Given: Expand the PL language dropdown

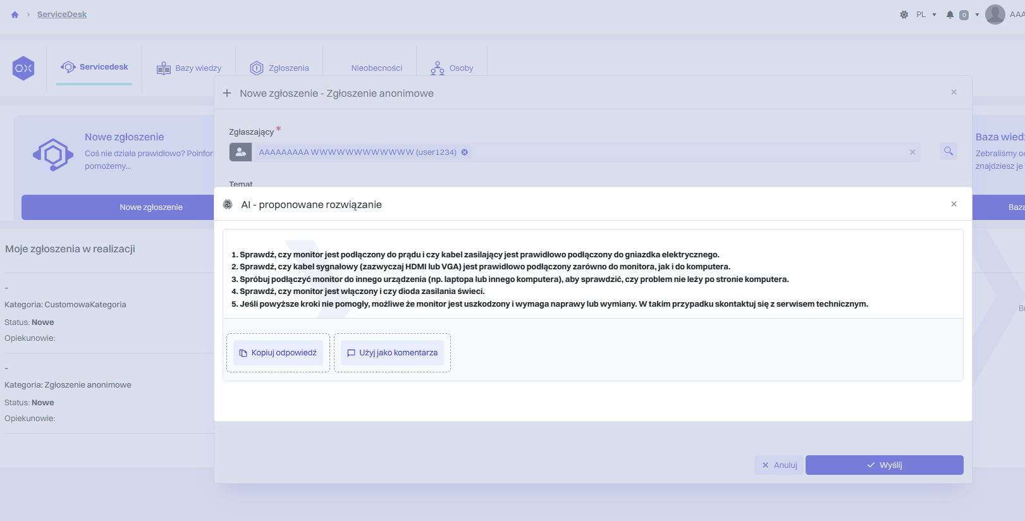Looking at the screenshot, I should point(926,15).
